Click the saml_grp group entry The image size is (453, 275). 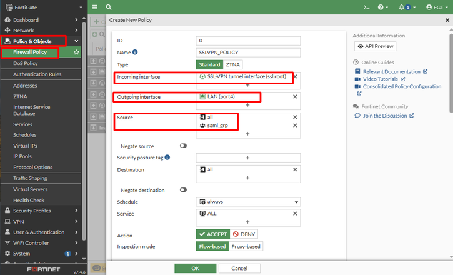pos(214,126)
